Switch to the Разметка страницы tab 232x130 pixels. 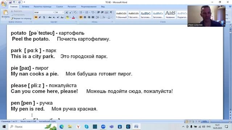tap(42, 6)
